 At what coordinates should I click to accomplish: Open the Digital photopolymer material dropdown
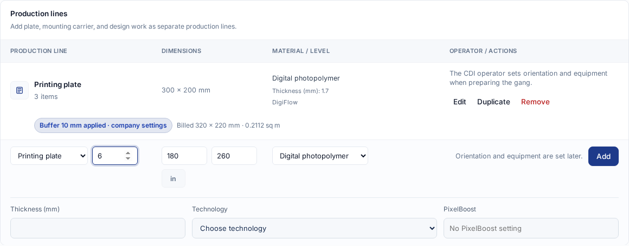coord(320,156)
